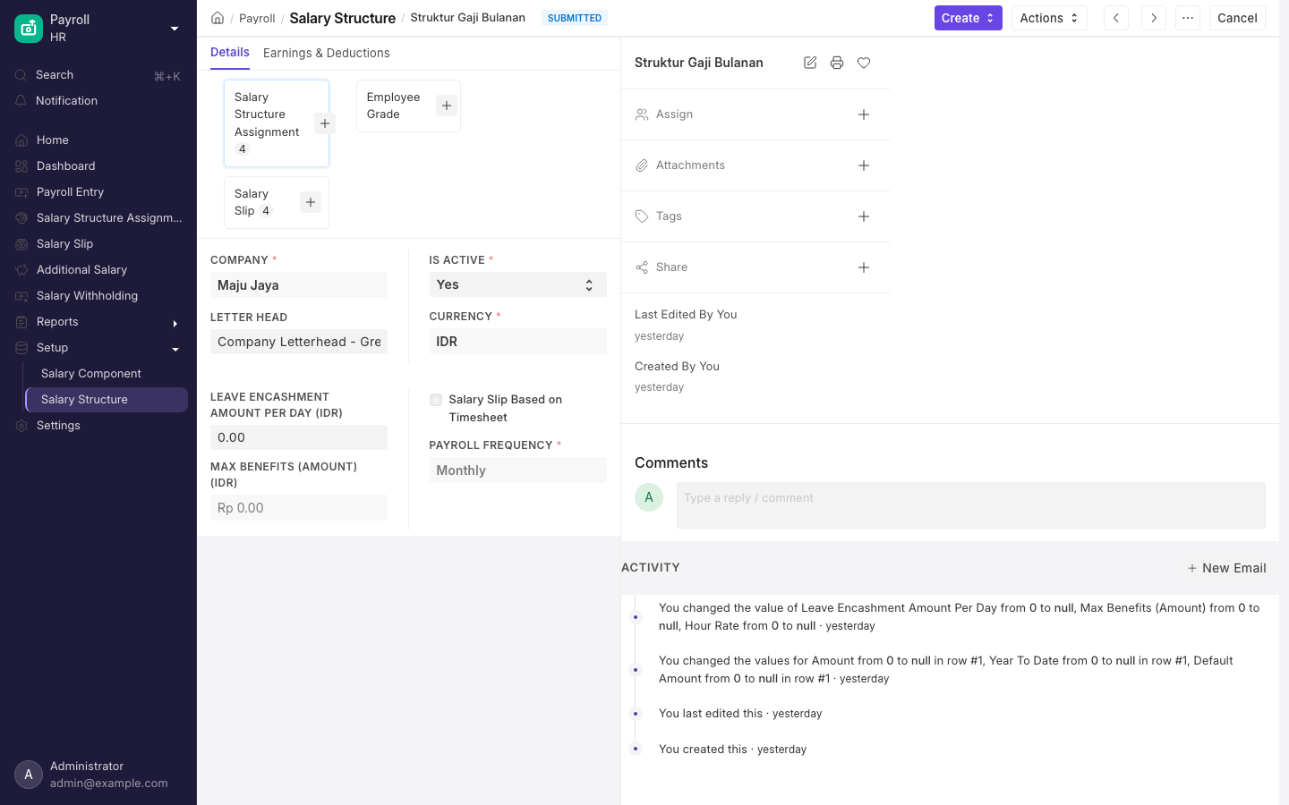Click the Cancel button
This screenshot has width=1289, height=805.
tap(1237, 18)
